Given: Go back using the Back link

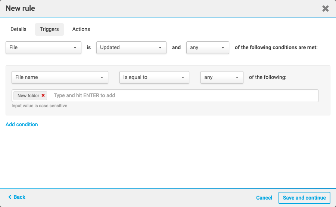Looking at the screenshot, I should (19, 197).
